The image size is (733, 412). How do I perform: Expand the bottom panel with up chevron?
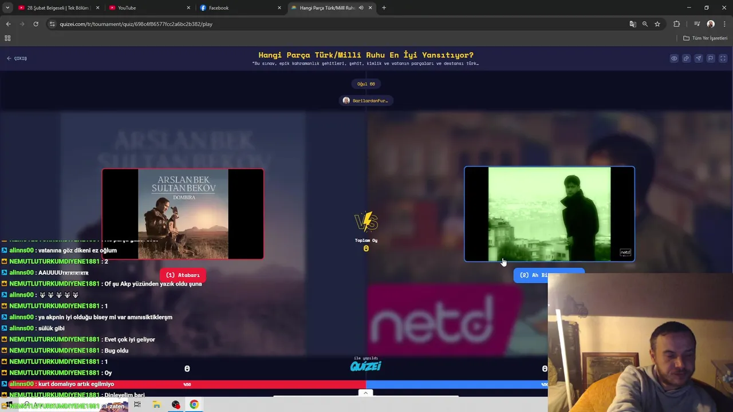pyautogui.click(x=365, y=393)
